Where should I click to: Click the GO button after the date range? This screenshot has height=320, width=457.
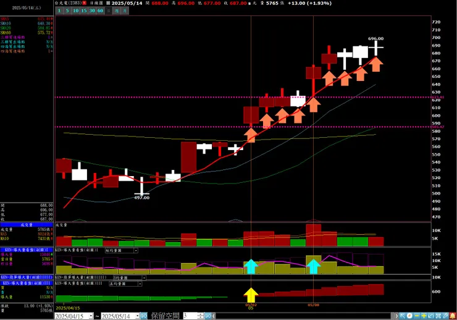coord(144,316)
